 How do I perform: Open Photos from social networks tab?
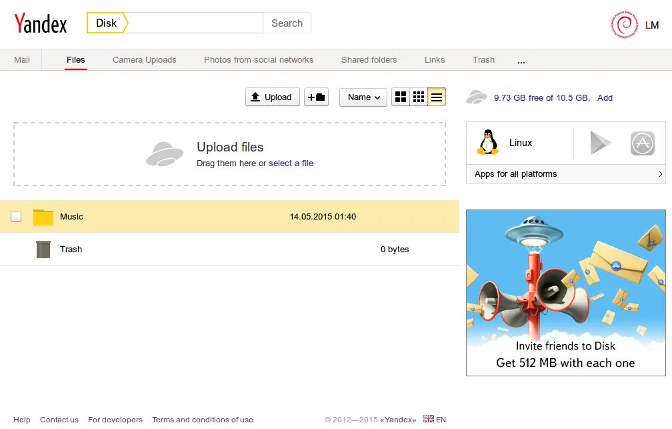coord(259,59)
